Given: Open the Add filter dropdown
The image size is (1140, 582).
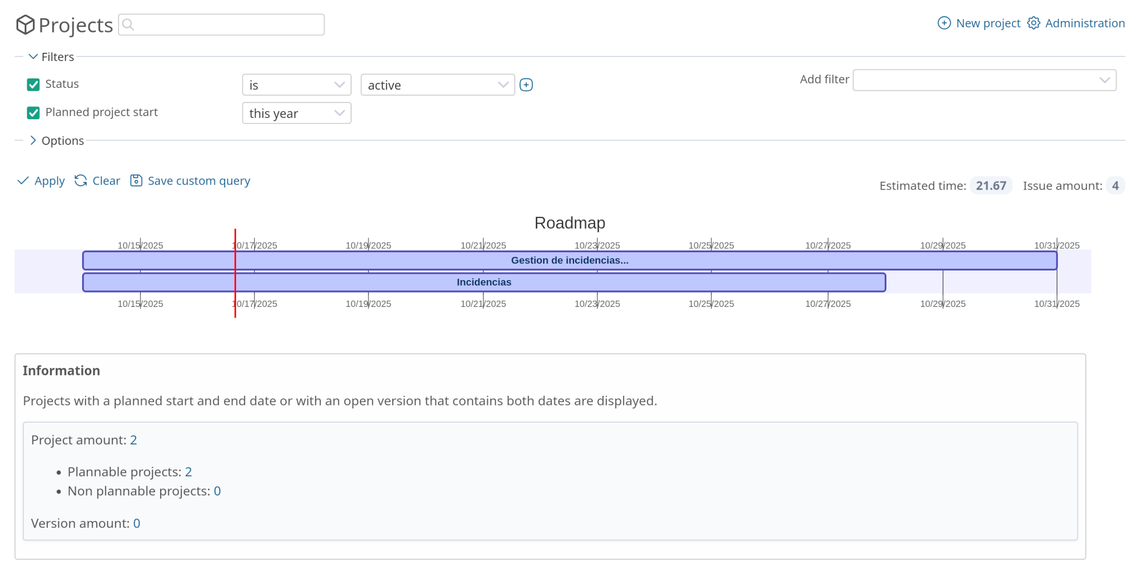Looking at the screenshot, I should tap(984, 80).
